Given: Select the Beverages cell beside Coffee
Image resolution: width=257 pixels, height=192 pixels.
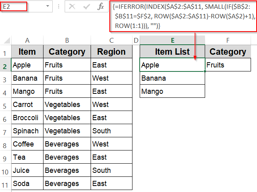Looking at the screenshot, I should (x=67, y=144).
